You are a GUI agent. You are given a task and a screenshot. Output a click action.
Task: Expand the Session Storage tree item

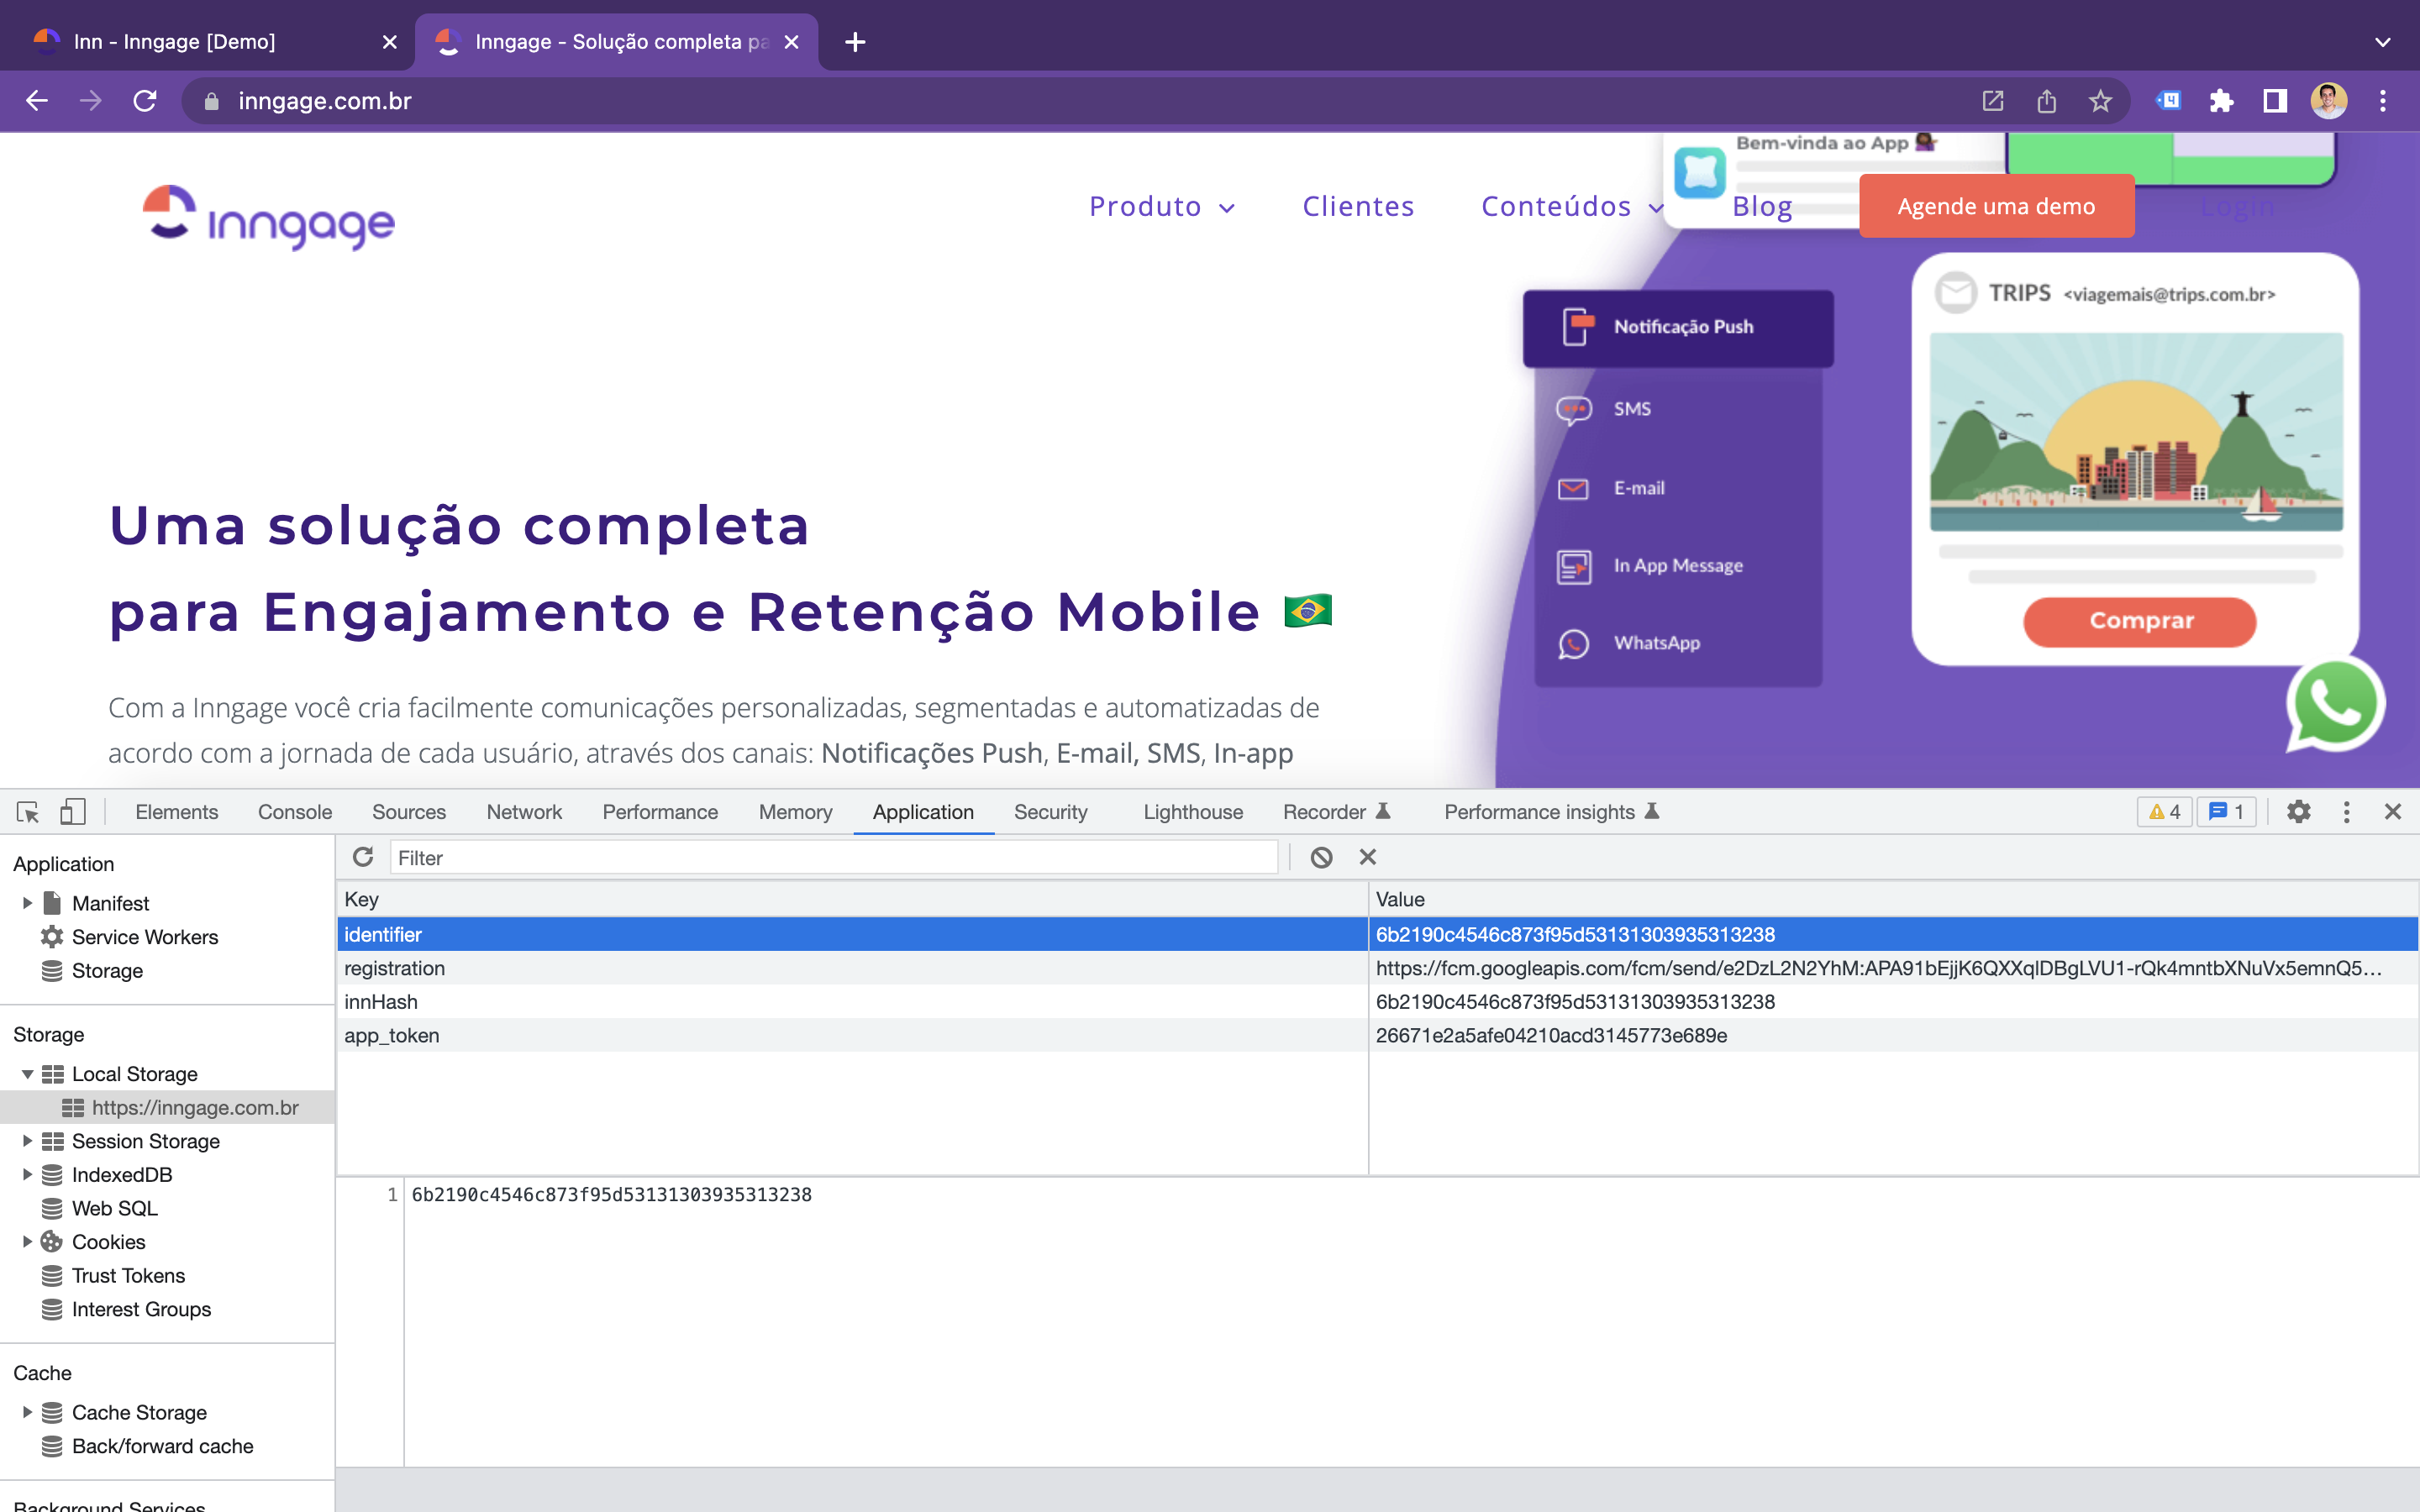(27, 1141)
